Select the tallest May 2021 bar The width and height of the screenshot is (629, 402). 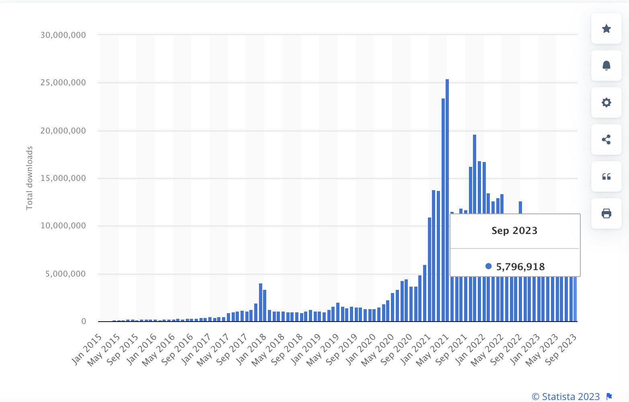[446, 161]
